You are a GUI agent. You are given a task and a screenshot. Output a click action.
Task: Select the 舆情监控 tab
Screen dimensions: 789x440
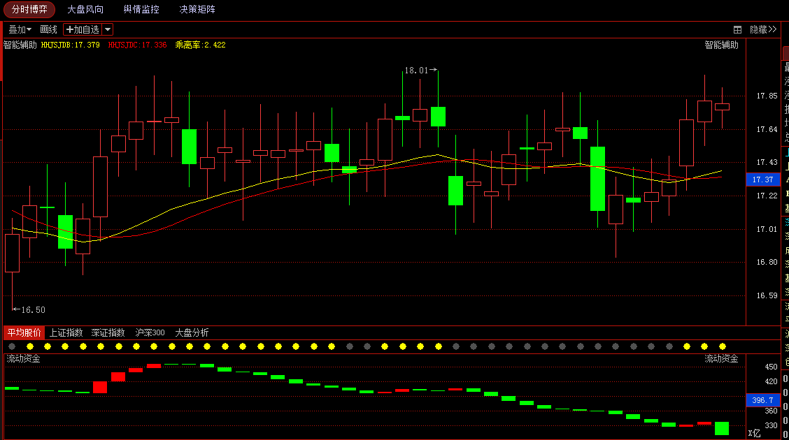pyautogui.click(x=141, y=9)
